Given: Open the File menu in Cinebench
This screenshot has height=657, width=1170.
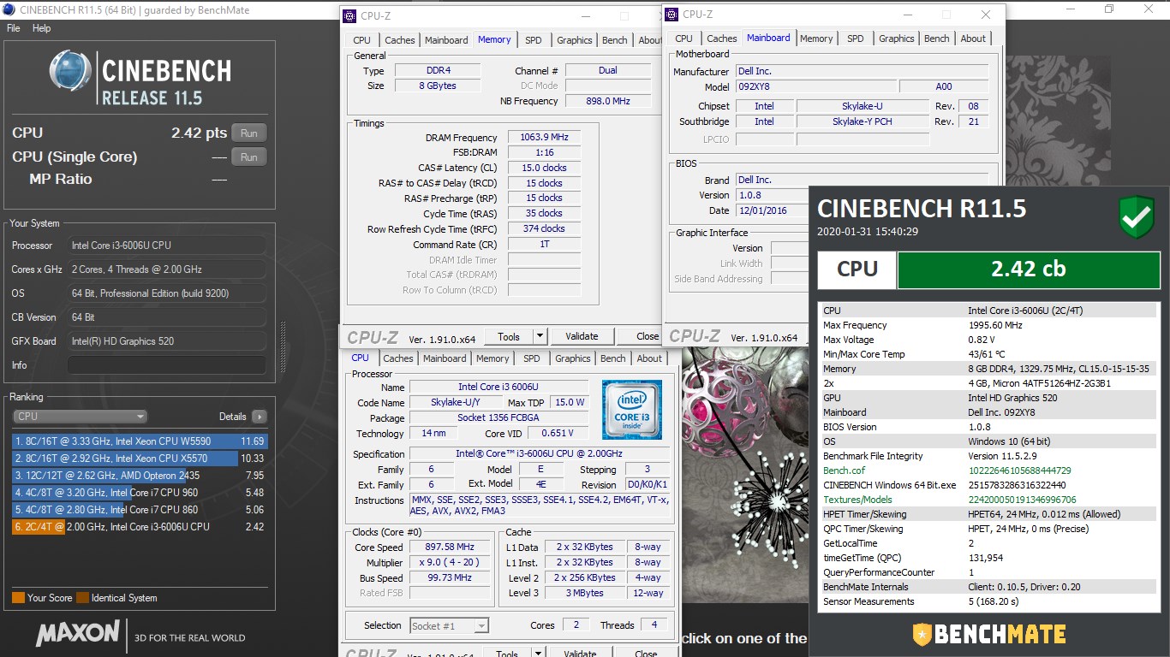Looking at the screenshot, I should pos(14,28).
